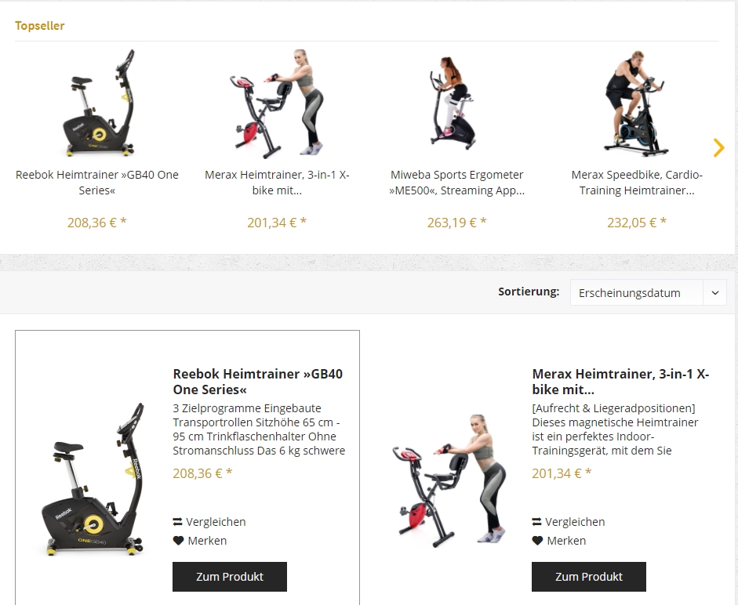Open Merax Heimtrainer 3-in-1 listing heading

620,382
